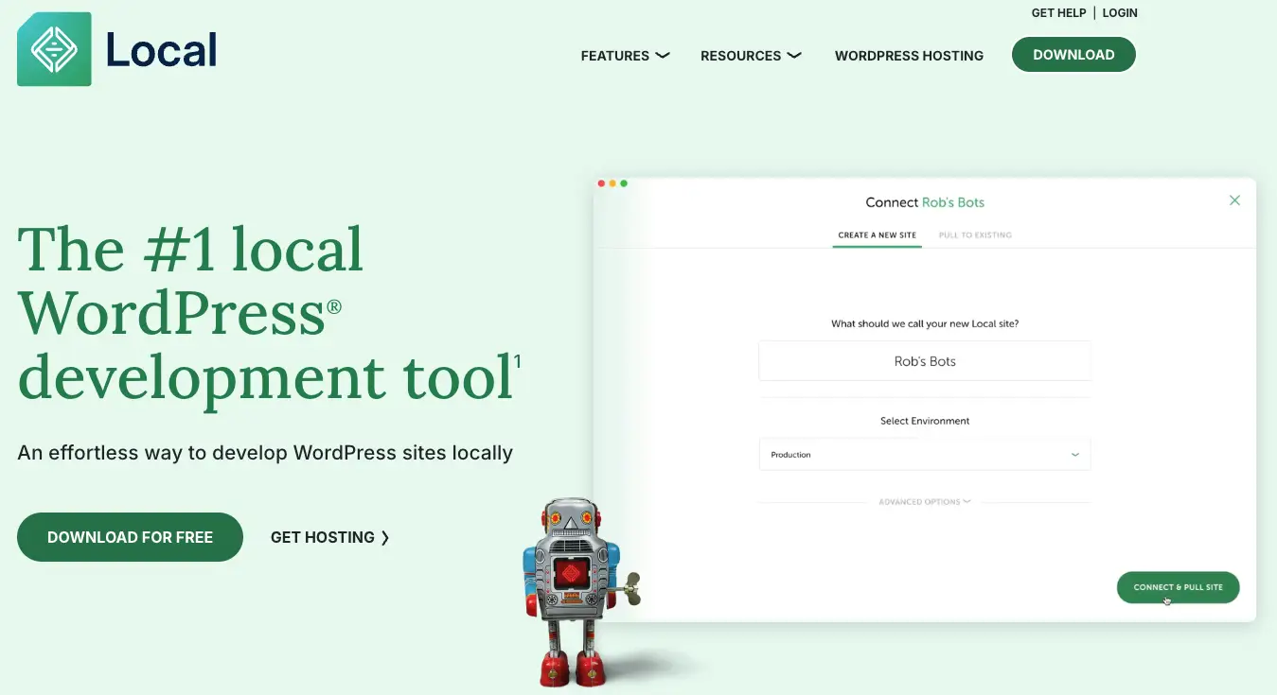Viewport: 1277px width, 695px height.
Task: Switch to the Pull To Existing tab
Action: 975,235
